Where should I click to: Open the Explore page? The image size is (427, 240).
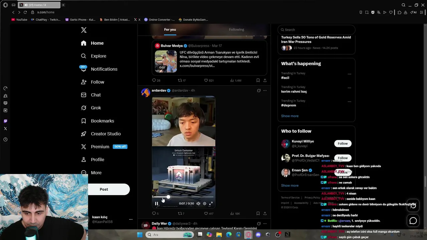point(94,56)
